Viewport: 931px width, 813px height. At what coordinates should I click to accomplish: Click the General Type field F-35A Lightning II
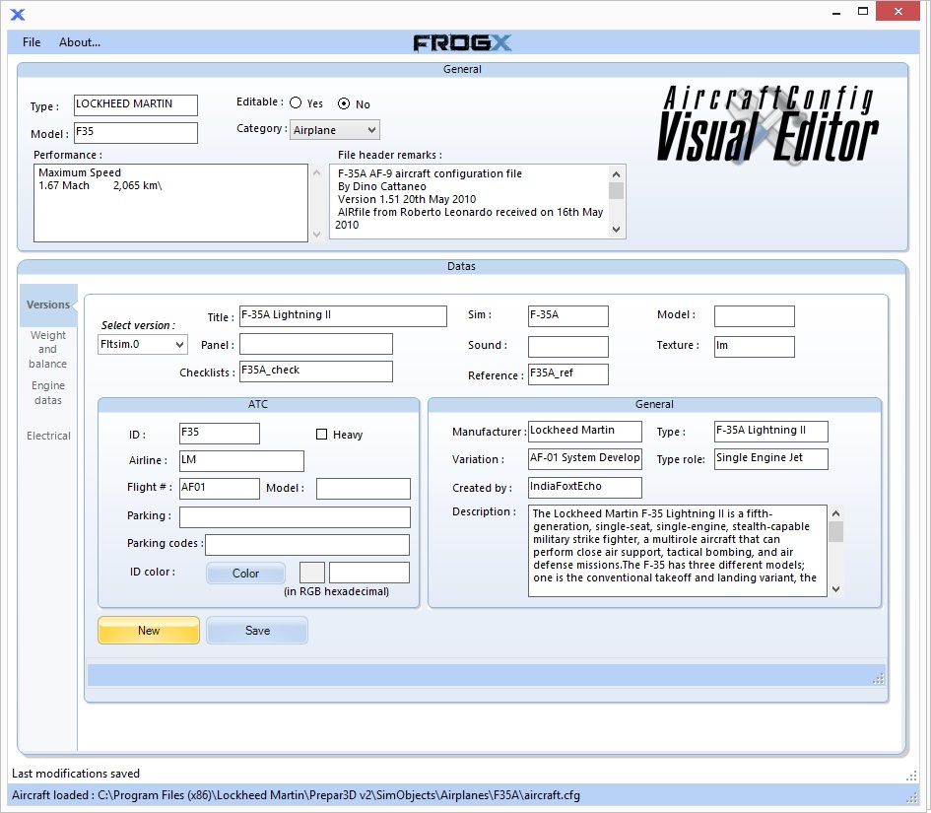click(x=770, y=432)
